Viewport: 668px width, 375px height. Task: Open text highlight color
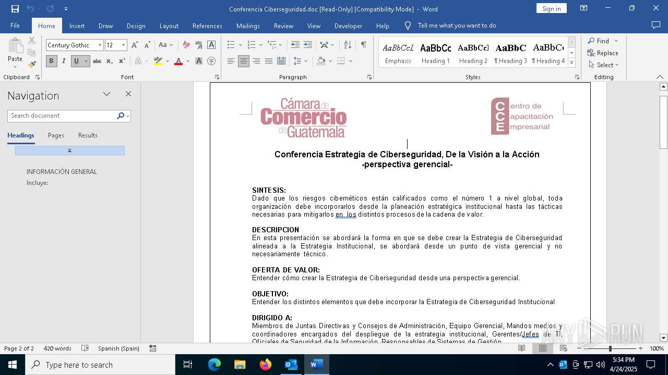click(x=158, y=61)
